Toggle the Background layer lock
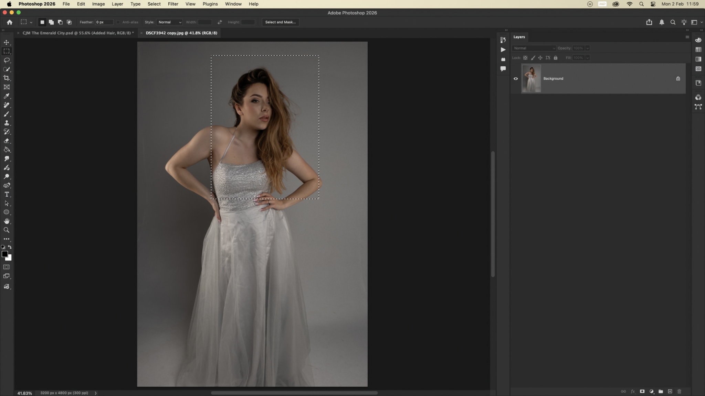This screenshot has width=705, height=396. coord(678,78)
